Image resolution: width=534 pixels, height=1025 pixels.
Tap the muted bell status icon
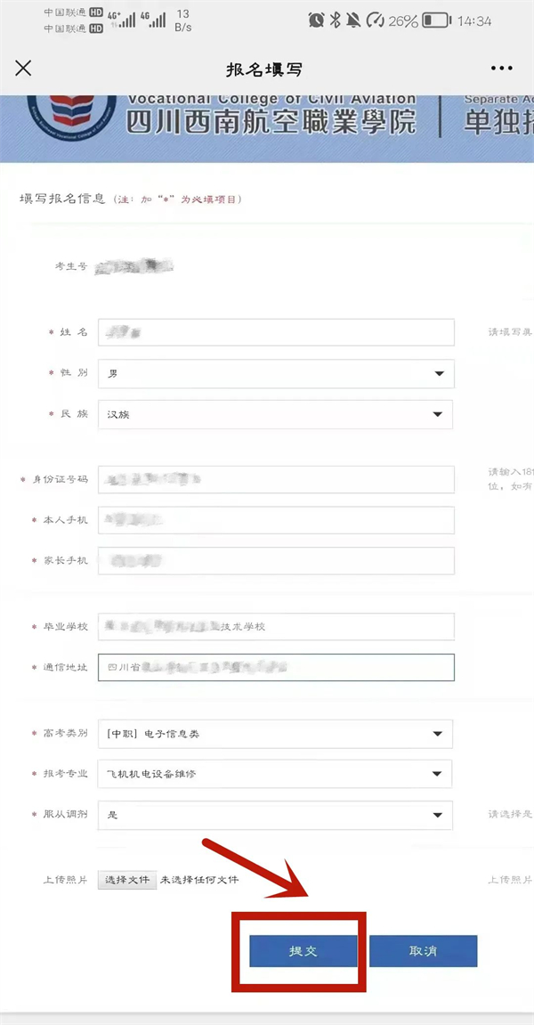pos(353,20)
